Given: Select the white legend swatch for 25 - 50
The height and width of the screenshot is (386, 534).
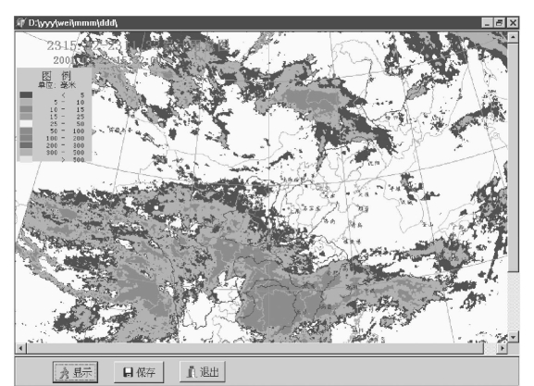Looking at the screenshot, I should 26,123.
